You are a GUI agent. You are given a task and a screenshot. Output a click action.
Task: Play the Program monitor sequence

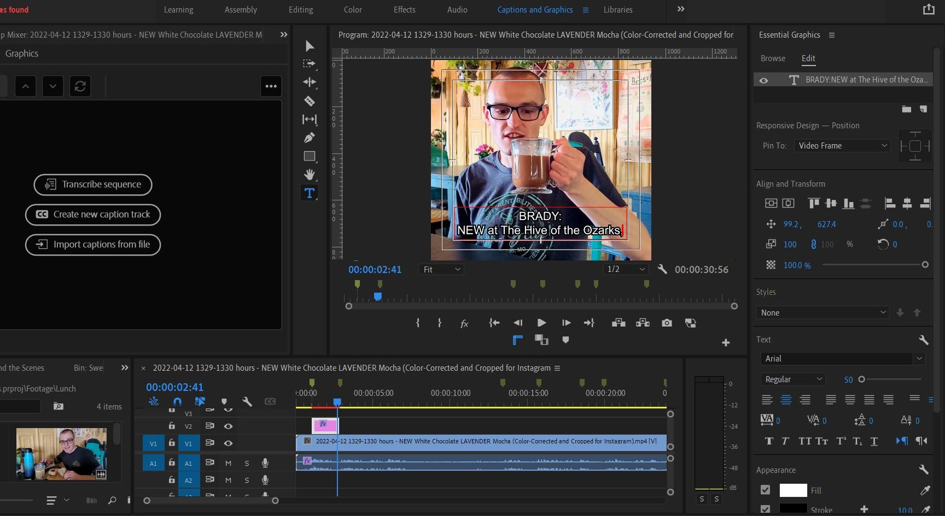[541, 323]
